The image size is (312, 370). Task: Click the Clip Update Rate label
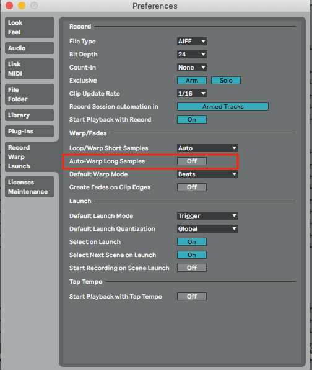click(95, 94)
